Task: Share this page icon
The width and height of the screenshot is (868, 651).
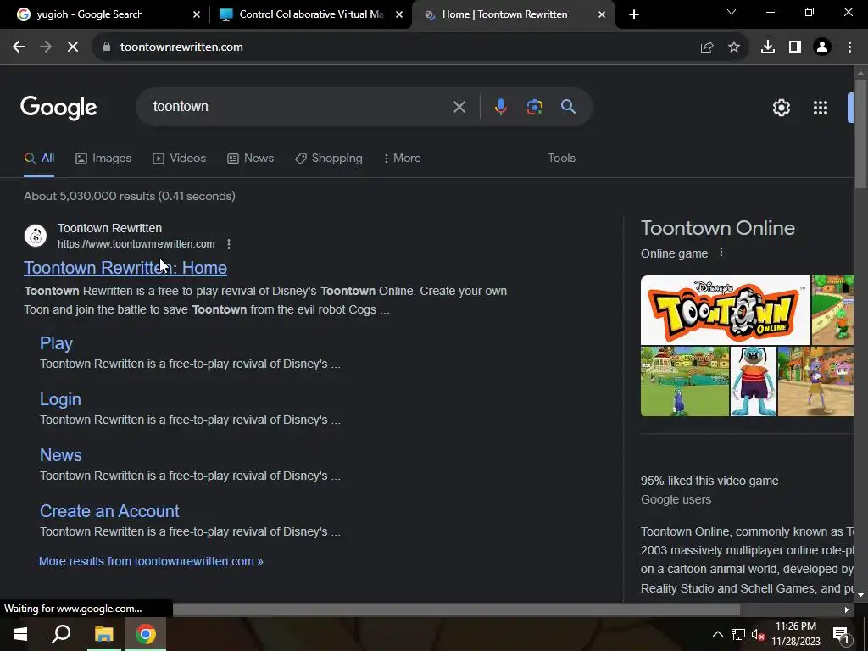Action: [x=707, y=47]
